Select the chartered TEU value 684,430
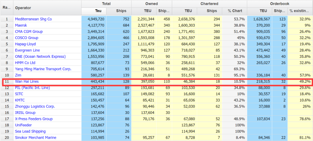The width and height of the screenshot is (313, 141). click(x=188, y=44)
